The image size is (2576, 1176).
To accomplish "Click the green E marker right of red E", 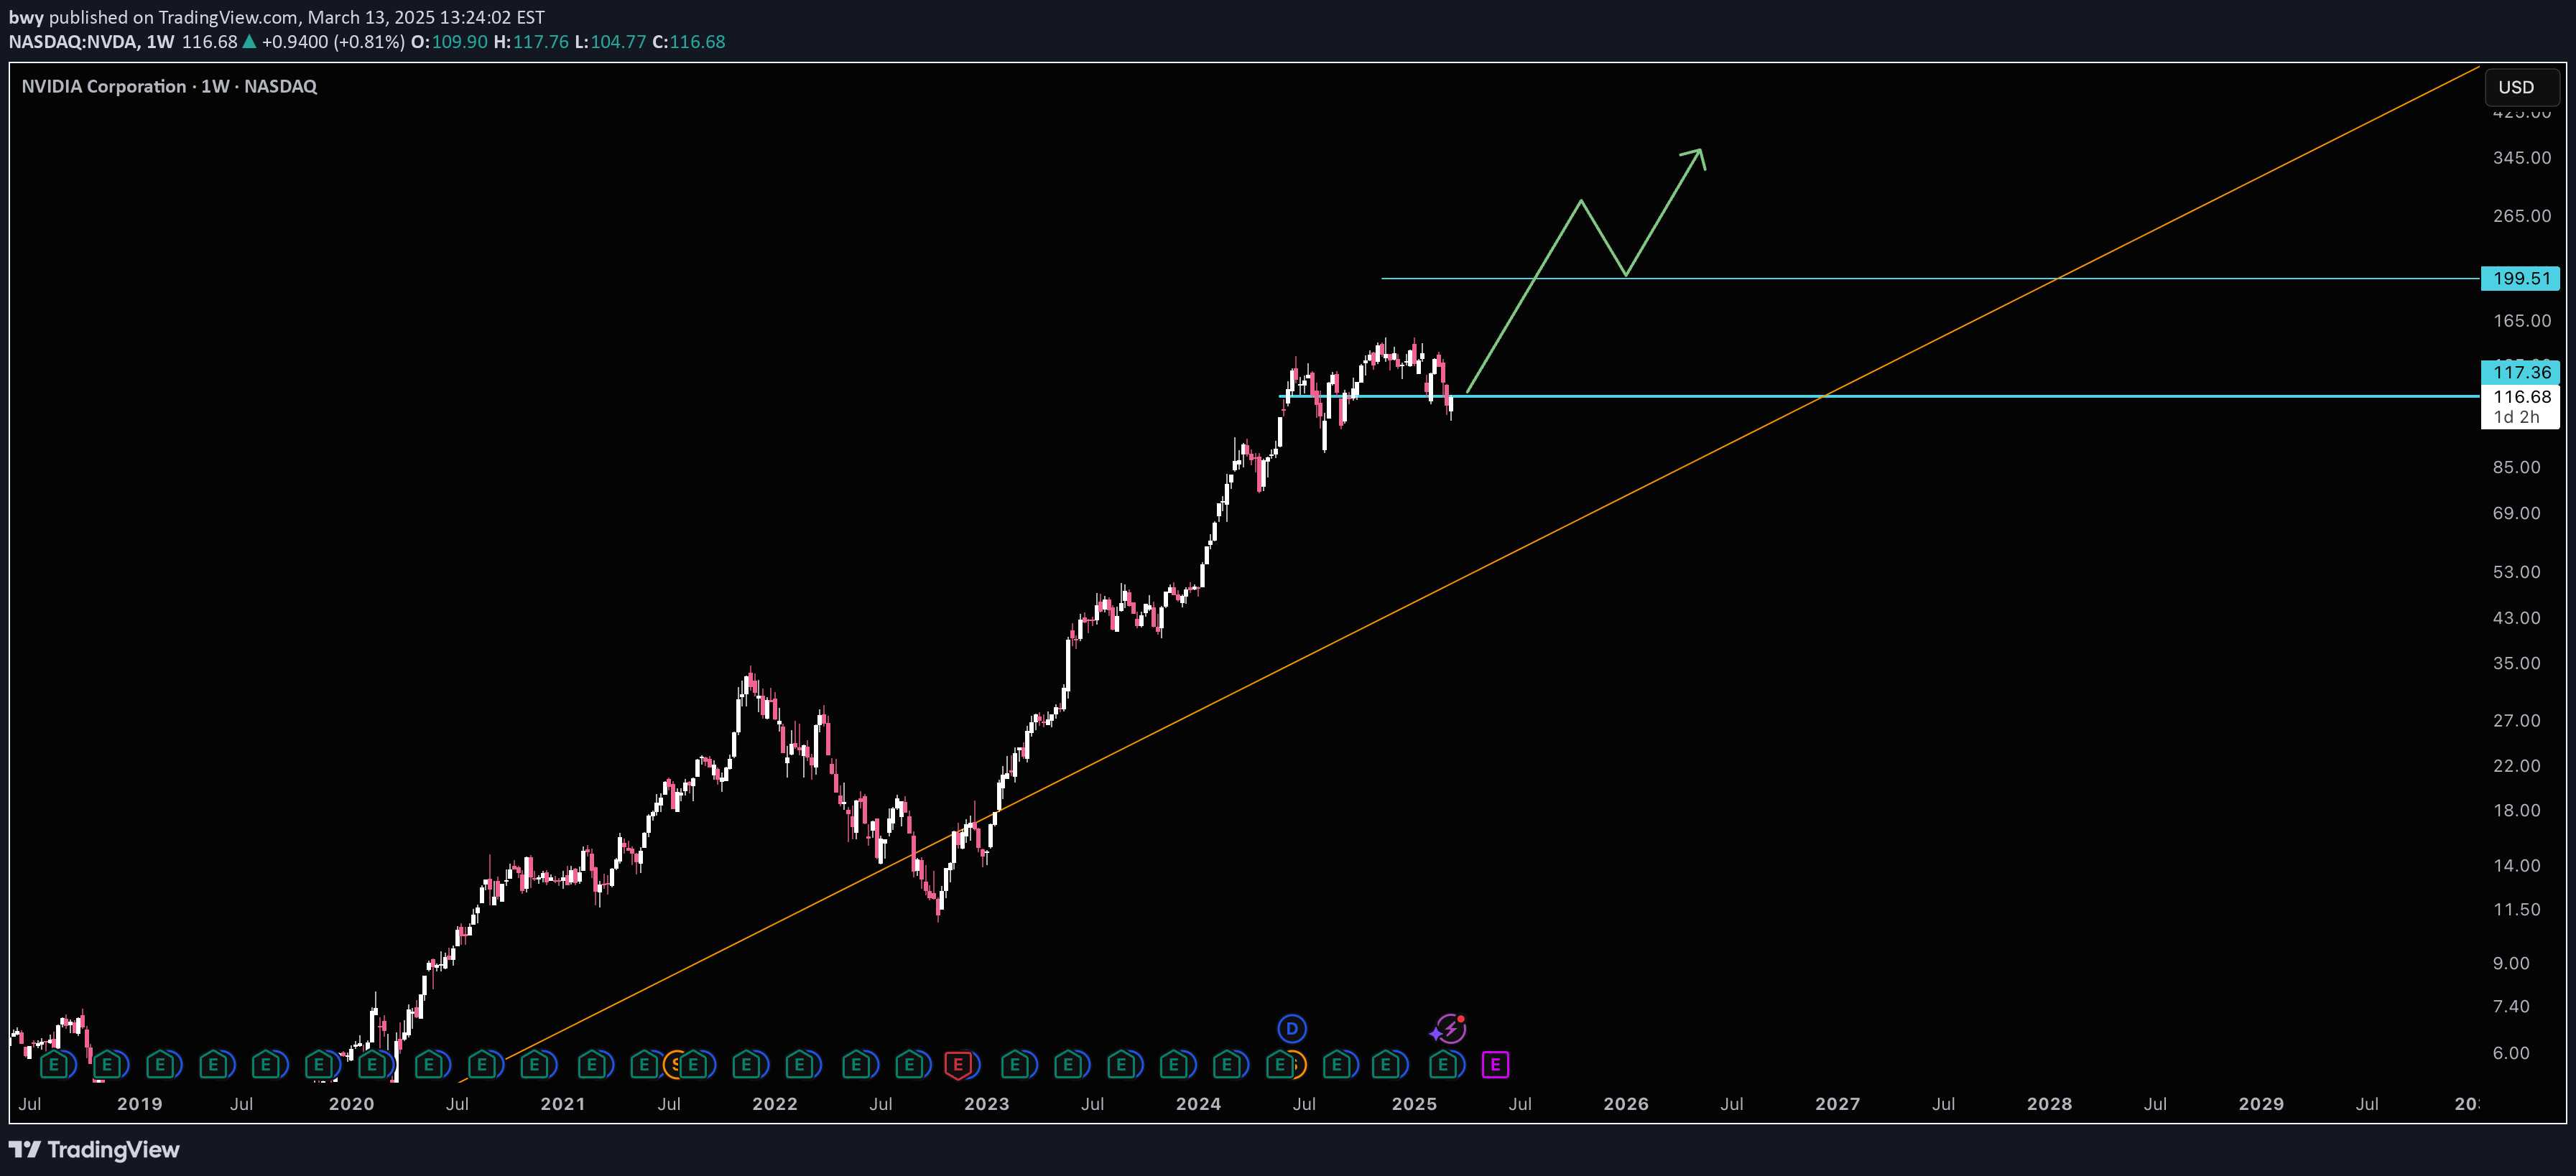I will pyautogui.click(x=1015, y=1065).
